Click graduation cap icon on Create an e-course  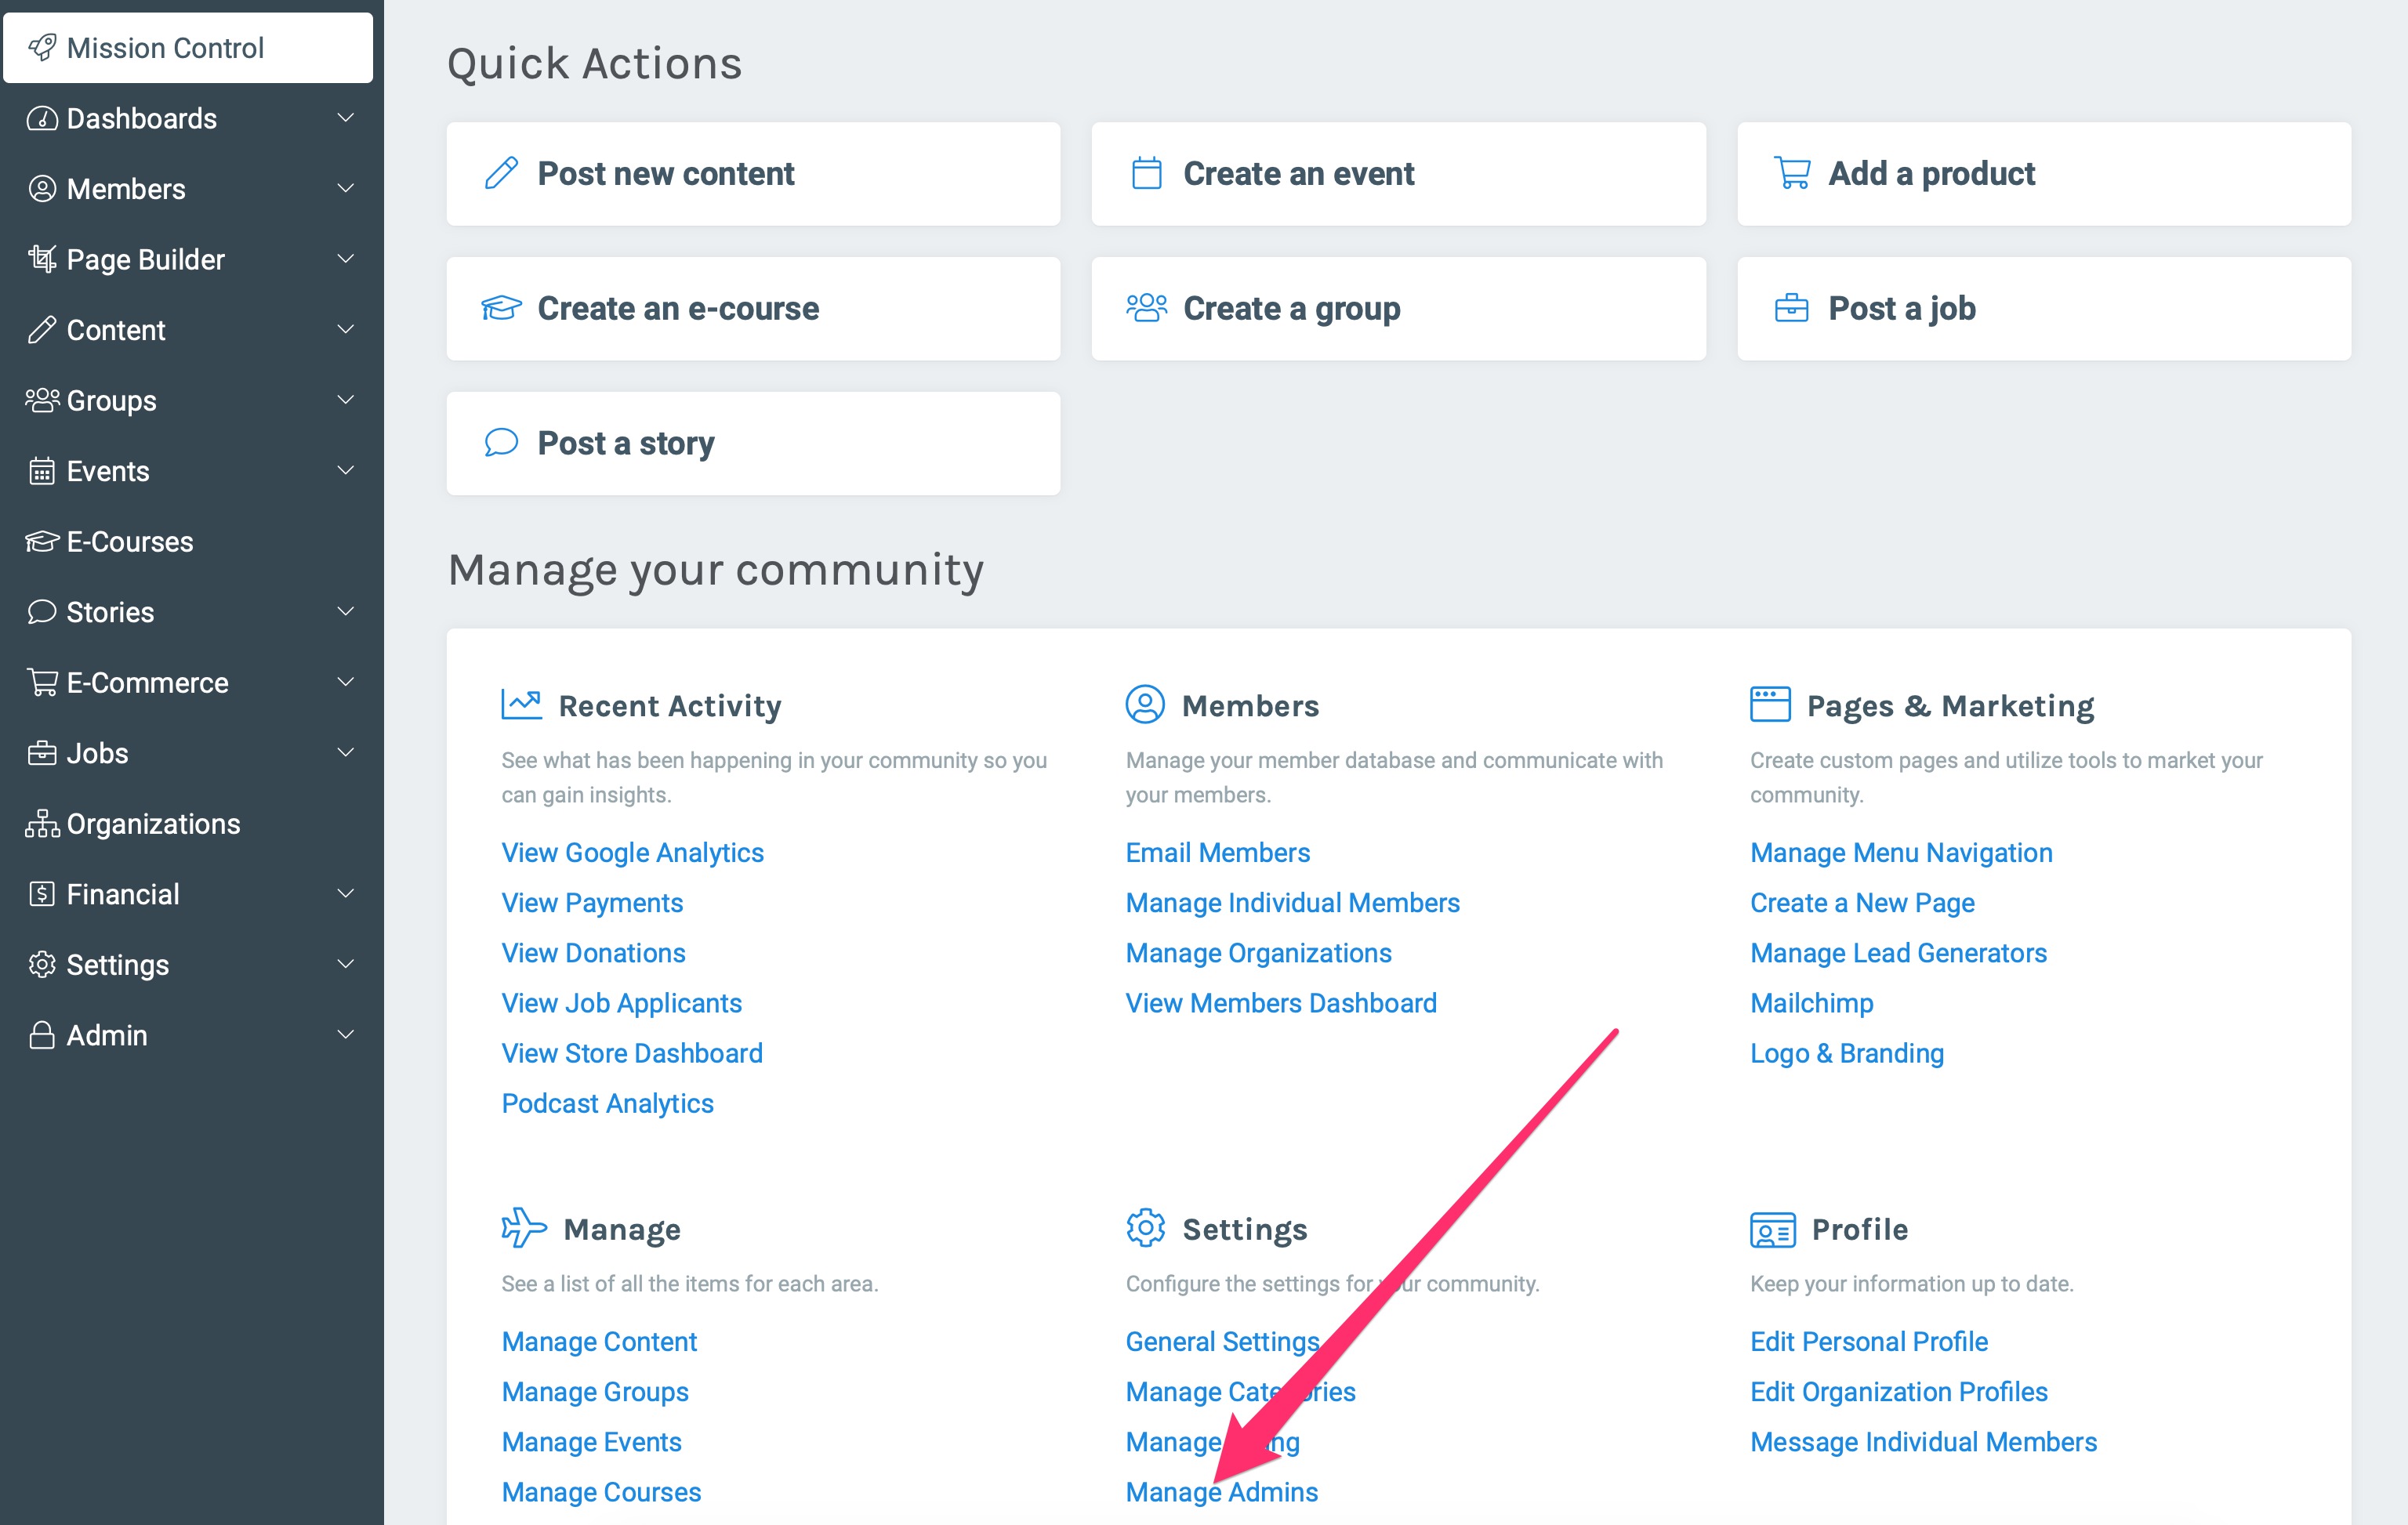coord(501,308)
